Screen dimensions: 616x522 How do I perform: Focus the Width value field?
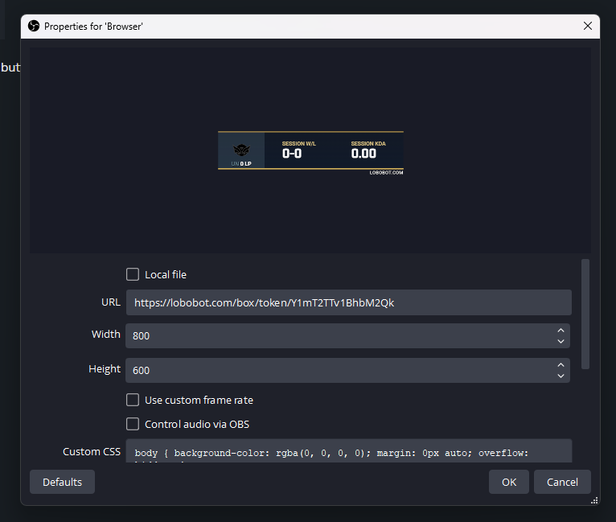click(338, 336)
